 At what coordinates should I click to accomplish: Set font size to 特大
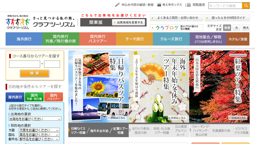[246, 28]
